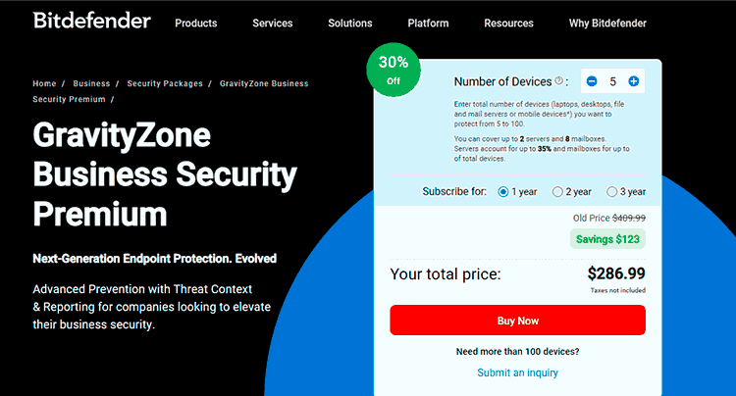This screenshot has width=736, height=396.
Task: Increase device count with plus icon
Action: [633, 81]
